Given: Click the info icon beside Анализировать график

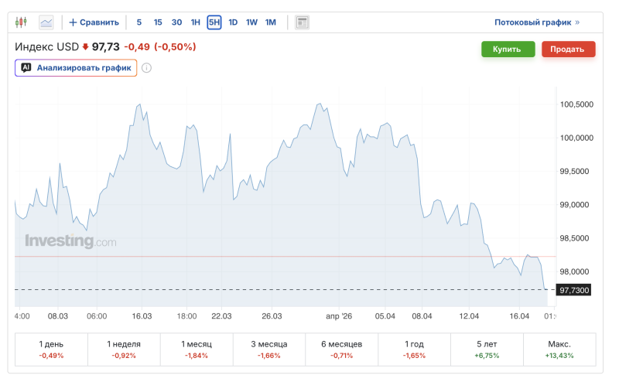Looking at the screenshot, I should [x=146, y=68].
